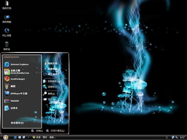Viewport: 187px width, 140px height.
Task: Open Internet Explorer from the Start menu
Action: pos(19,64)
